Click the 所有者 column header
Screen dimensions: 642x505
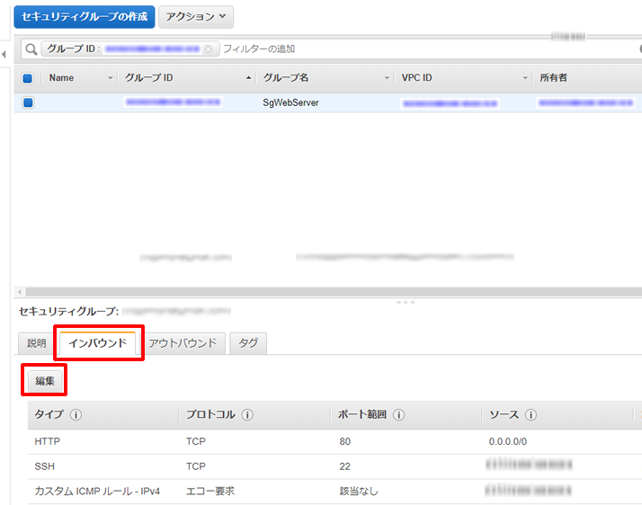click(x=553, y=78)
